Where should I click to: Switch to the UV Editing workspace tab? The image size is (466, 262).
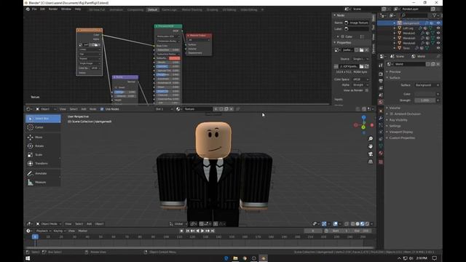pyautogui.click(x=229, y=9)
